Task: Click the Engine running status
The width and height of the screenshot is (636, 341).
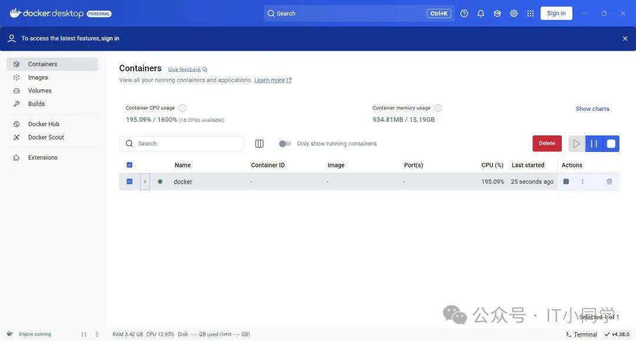Action: tap(35, 334)
